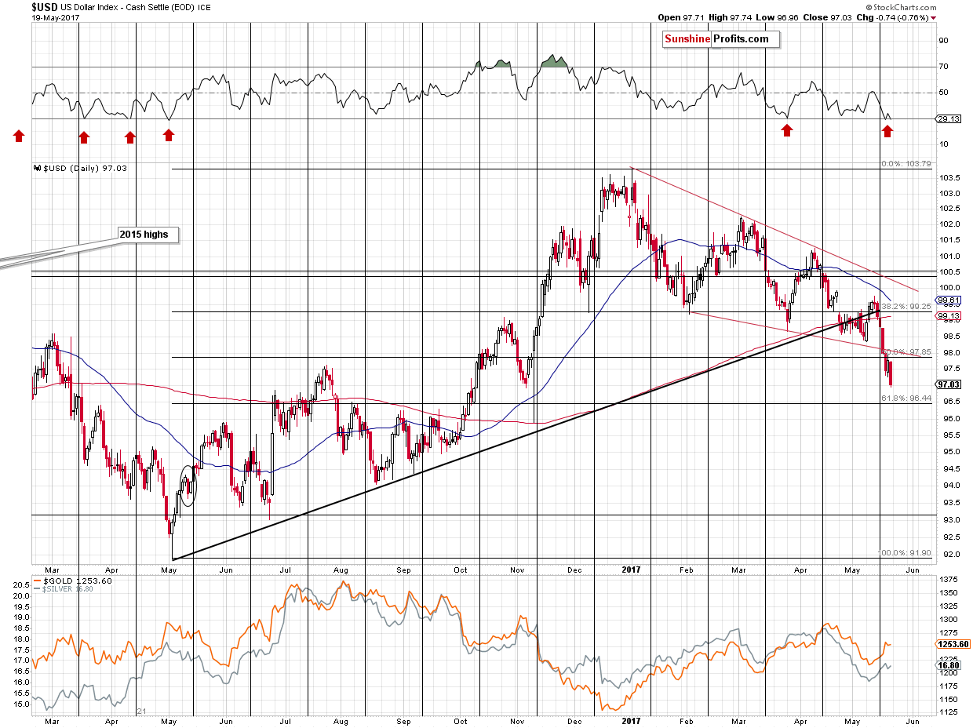
Task: Click the SunshineProfits.com logo on the chart
Action: [722, 39]
